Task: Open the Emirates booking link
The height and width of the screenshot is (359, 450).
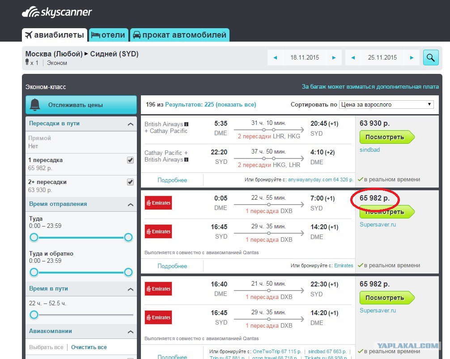Action: 344,265
